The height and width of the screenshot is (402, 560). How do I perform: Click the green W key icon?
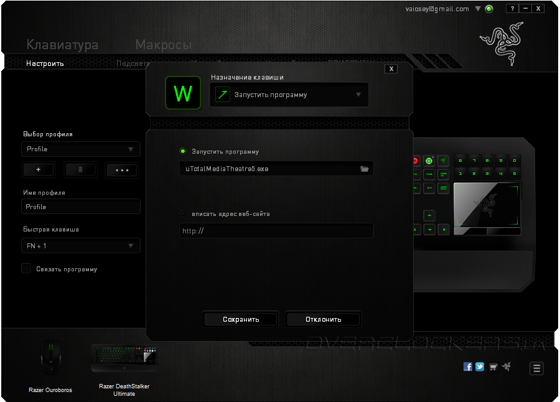pos(183,93)
